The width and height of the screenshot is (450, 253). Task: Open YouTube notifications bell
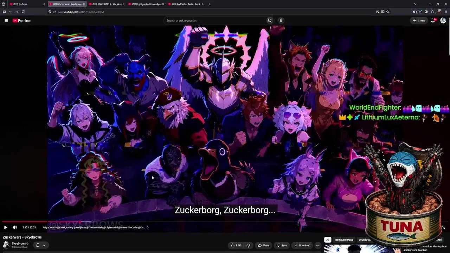(x=433, y=20)
